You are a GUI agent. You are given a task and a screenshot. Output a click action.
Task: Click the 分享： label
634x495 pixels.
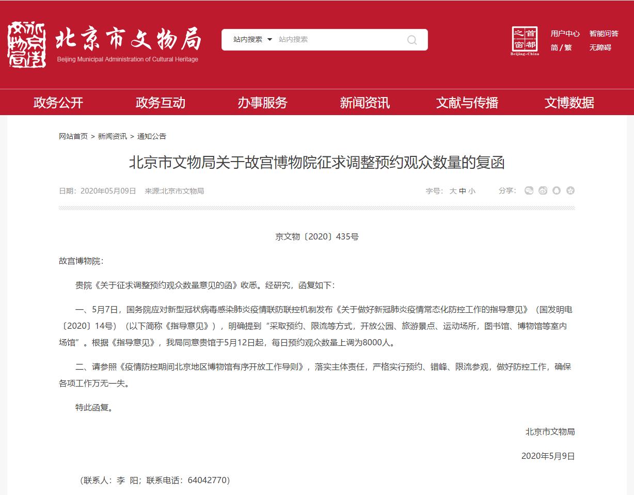tap(508, 190)
